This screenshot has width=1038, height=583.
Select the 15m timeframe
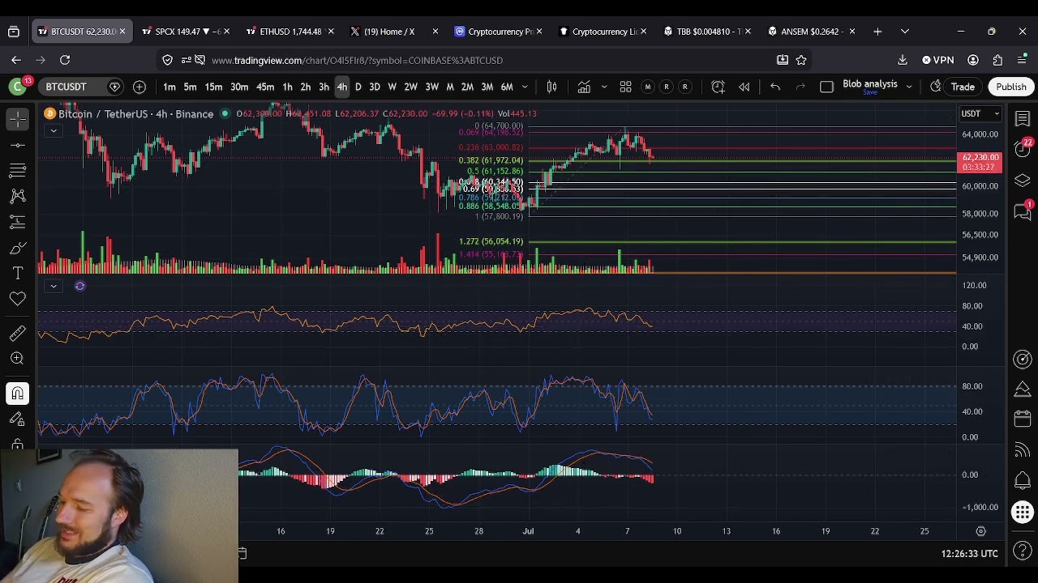pyautogui.click(x=213, y=87)
